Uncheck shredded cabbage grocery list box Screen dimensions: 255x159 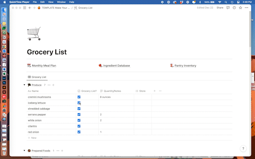(x=79, y=109)
